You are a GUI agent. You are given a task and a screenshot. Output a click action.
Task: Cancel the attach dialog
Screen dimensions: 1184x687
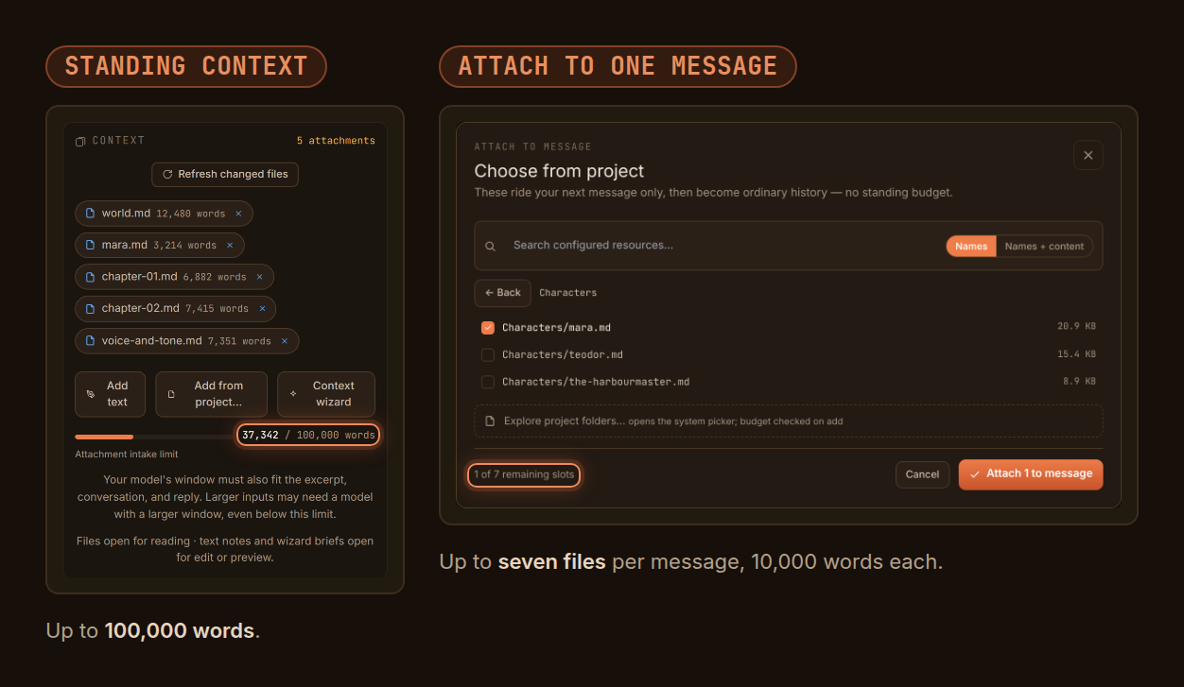click(x=922, y=474)
